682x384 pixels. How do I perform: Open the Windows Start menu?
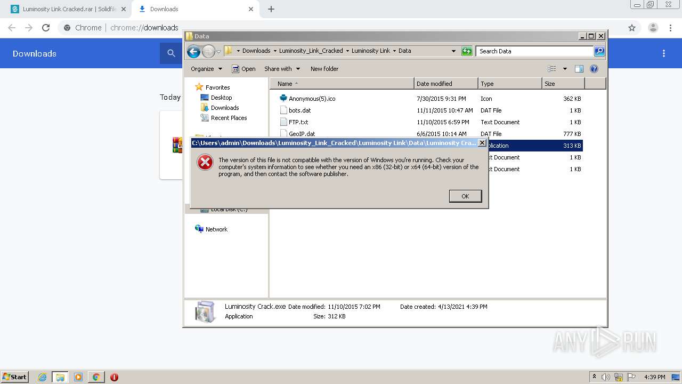[15, 377]
